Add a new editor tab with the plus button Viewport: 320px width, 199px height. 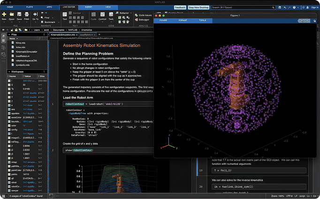pos(99,35)
